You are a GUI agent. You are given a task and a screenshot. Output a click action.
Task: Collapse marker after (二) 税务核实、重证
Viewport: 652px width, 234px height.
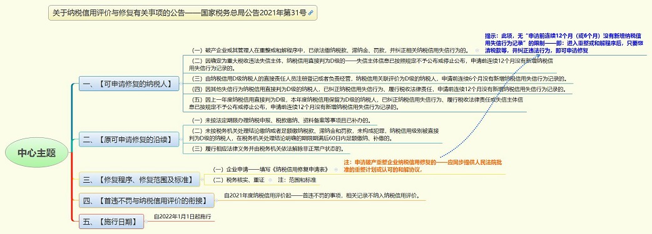click(x=270, y=180)
